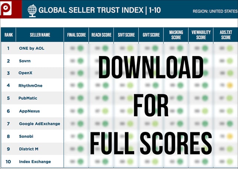The image size is (238, 169).
Task: Click the VIEWABILITY SCORE column header
Action: [x=201, y=35]
